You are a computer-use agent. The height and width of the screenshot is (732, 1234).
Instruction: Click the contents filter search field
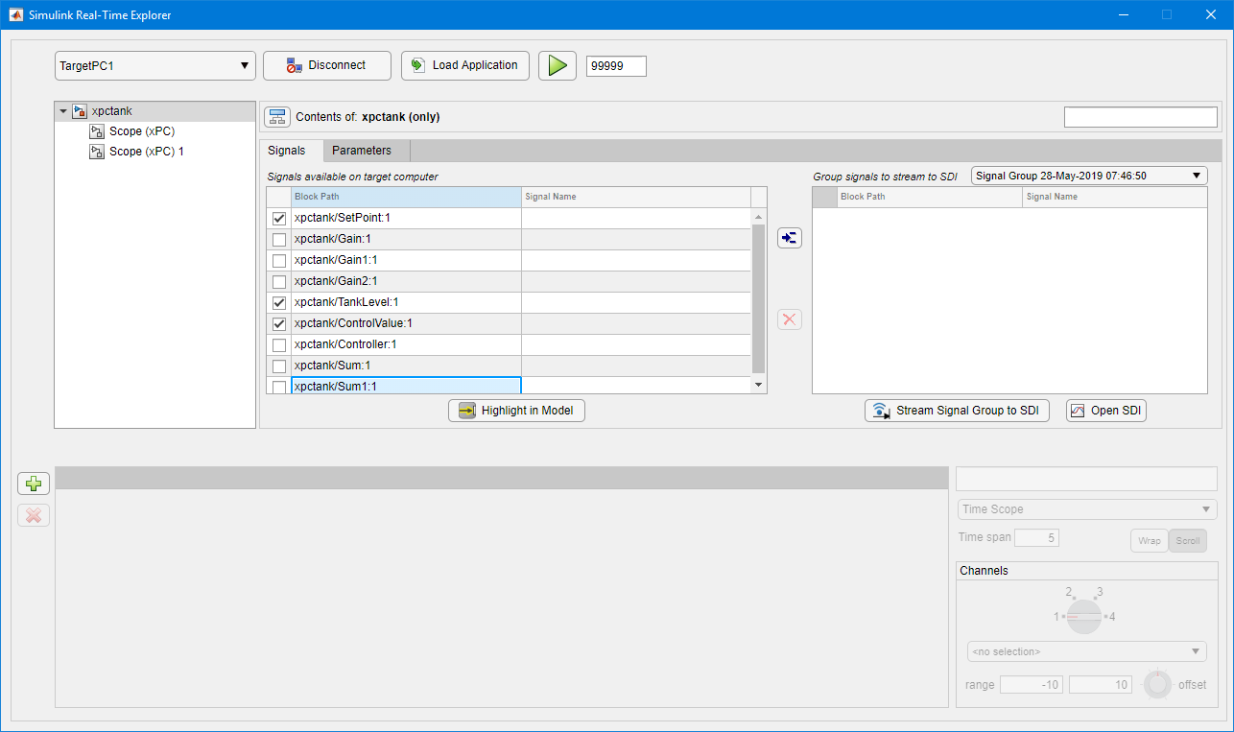coord(1141,117)
